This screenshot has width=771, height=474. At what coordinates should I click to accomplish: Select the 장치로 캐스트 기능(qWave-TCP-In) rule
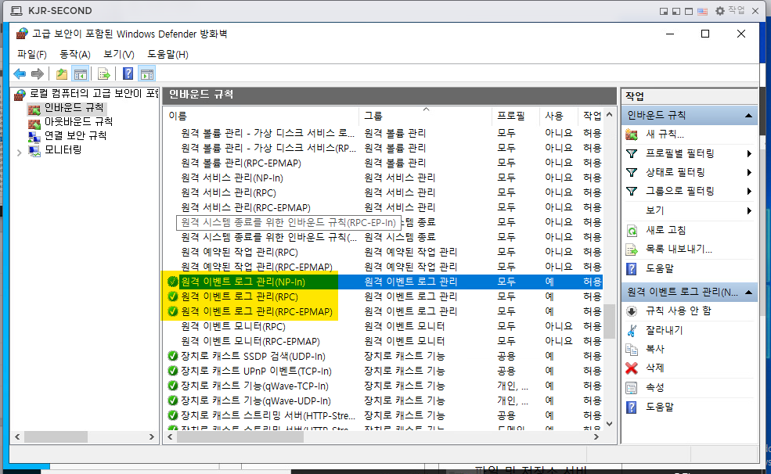[x=254, y=386]
